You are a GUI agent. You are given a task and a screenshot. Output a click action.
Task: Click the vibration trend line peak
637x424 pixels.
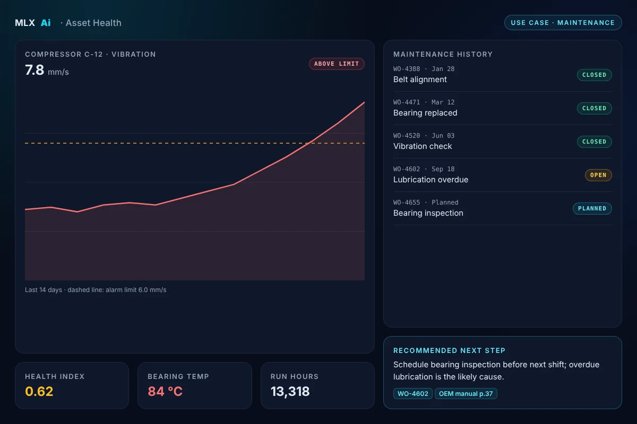(x=364, y=102)
